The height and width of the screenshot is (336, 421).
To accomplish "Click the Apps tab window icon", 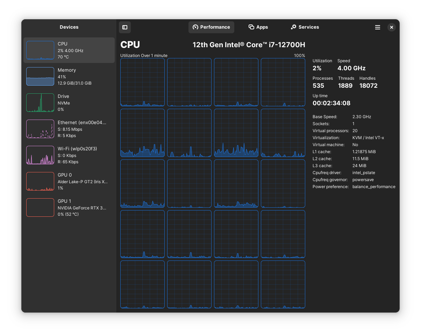I will 251,27.
